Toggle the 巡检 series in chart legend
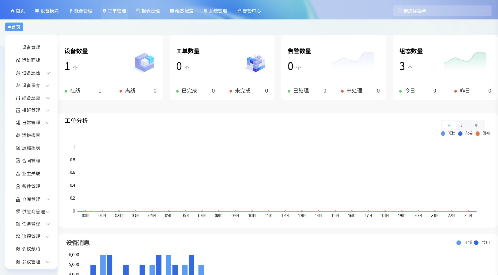The width and height of the screenshot is (498, 275). coord(448,133)
